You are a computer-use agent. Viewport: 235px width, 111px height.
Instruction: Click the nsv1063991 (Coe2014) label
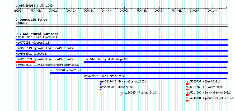[x=32, y=54]
